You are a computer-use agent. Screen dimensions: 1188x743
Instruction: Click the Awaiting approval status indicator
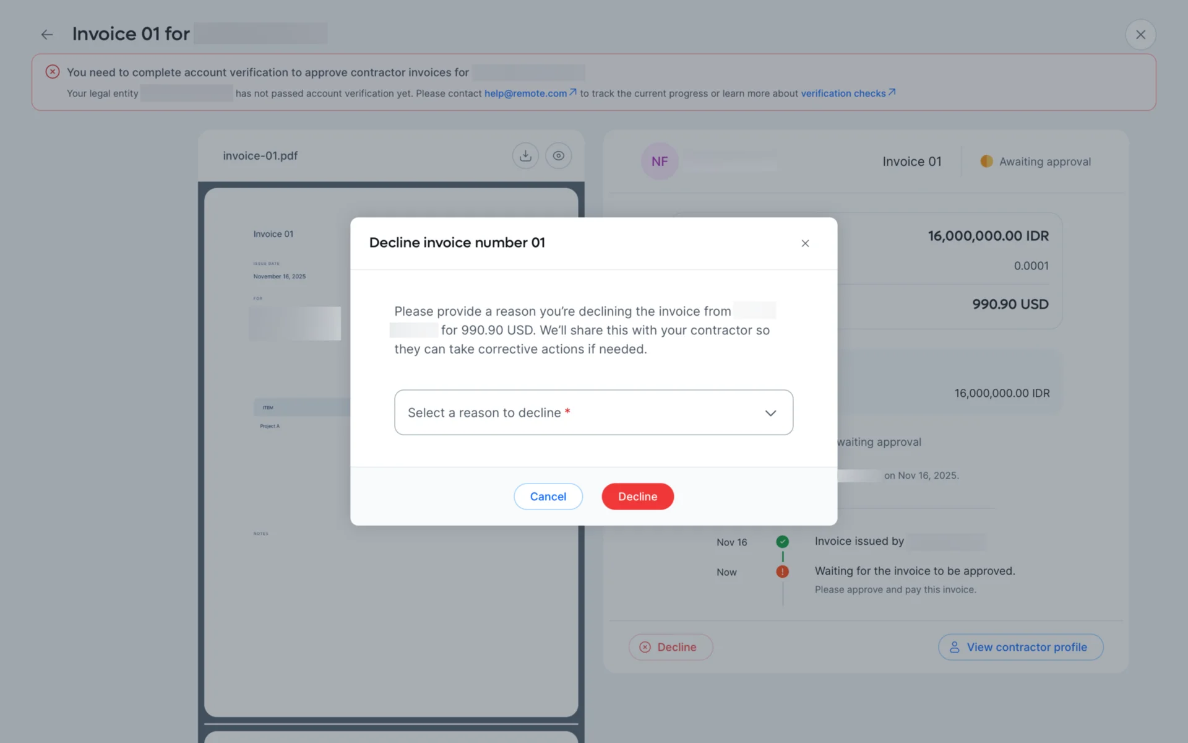tap(1035, 162)
